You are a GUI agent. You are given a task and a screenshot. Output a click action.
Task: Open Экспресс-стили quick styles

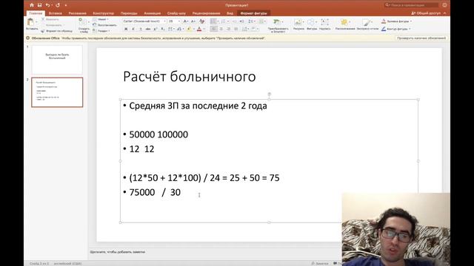(367, 24)
